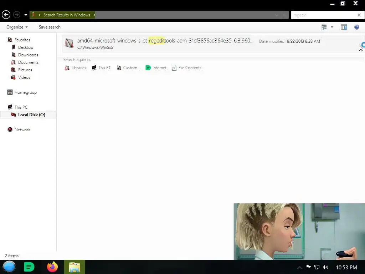Click the C:\Windows\WinSxS path text

[x=95, y=47]
